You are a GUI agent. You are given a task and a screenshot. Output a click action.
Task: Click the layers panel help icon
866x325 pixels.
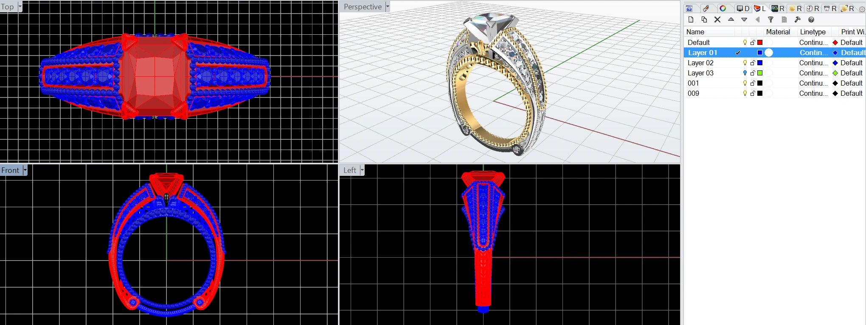pos(811,19)
